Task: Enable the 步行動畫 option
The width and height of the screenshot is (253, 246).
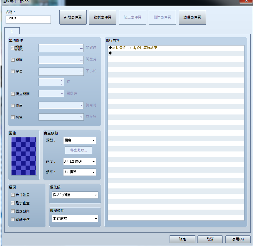Action: 13,195
